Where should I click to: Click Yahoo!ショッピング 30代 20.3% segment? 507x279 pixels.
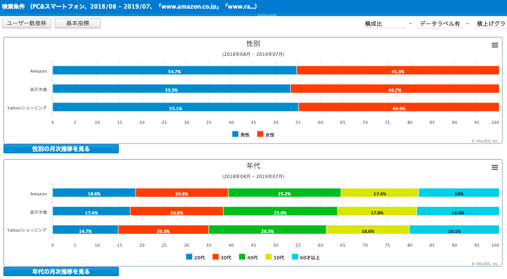(163, 230)
